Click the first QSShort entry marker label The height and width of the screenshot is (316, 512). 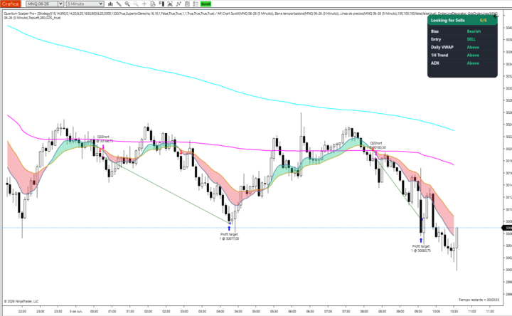point(103,137)
